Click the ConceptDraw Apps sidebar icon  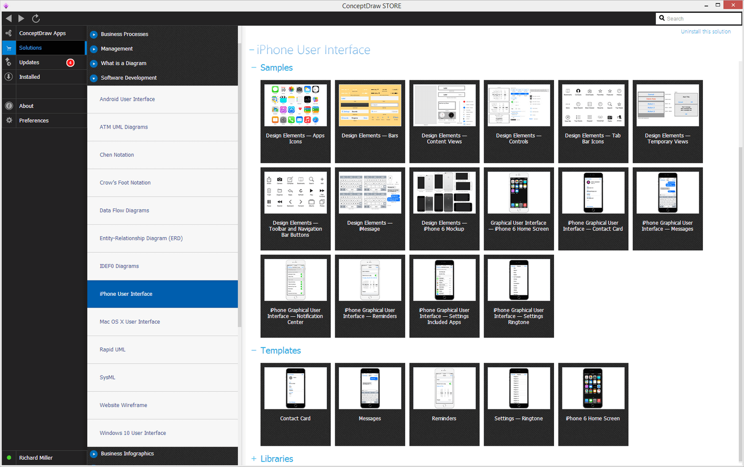[8, 33]
